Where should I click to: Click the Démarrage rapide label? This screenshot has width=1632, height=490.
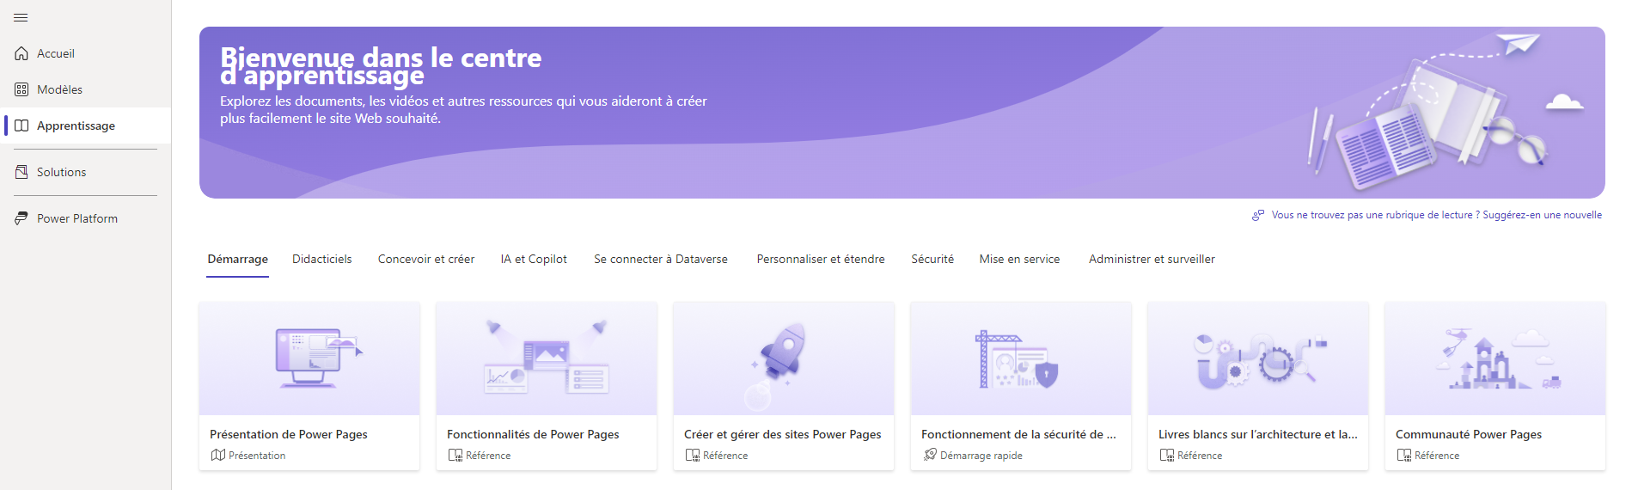tap(981, 456)
